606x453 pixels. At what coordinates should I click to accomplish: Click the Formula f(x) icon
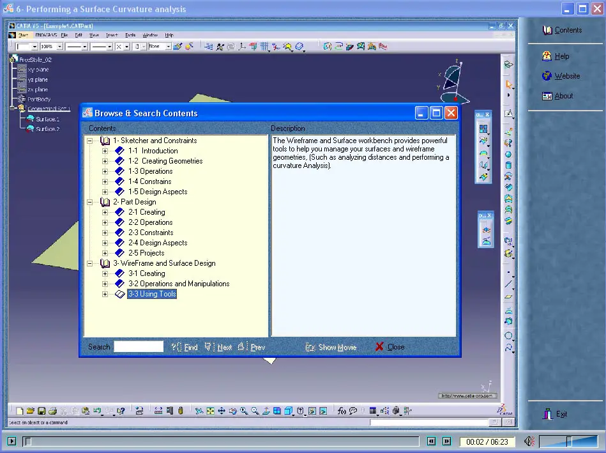(x=341, y=411)
